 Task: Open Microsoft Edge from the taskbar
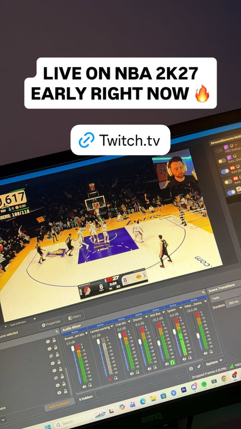143,401
